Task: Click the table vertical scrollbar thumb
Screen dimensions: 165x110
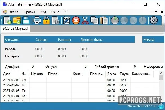Action: tap(161, 78)
